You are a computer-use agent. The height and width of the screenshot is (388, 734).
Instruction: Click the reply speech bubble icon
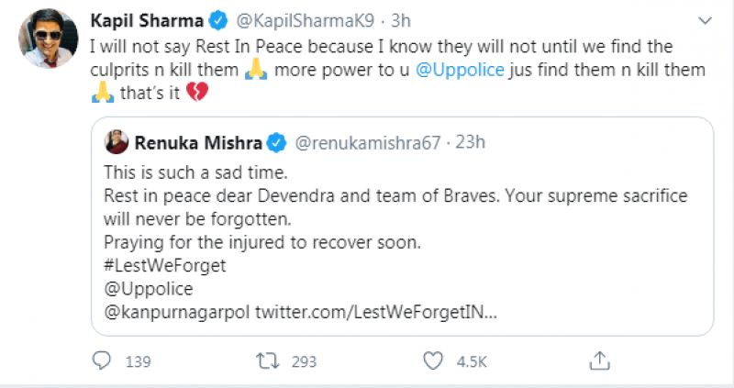tap(103, 360)
